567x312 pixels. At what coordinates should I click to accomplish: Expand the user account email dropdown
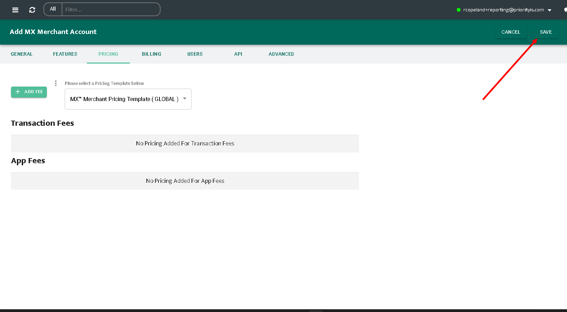[x=504, y=10]
